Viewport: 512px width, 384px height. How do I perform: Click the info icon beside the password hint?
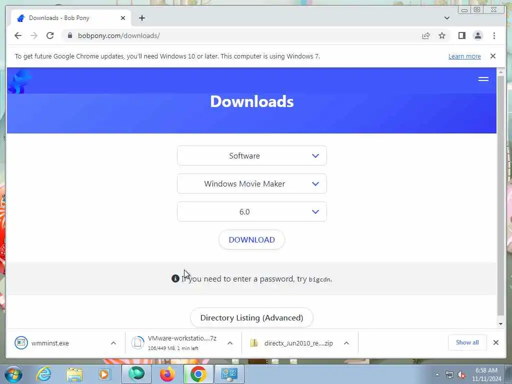click(175, 278)
